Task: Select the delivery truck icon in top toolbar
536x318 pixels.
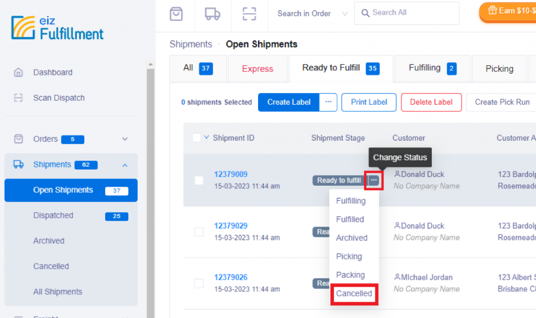Action: [x=213, y=14]
